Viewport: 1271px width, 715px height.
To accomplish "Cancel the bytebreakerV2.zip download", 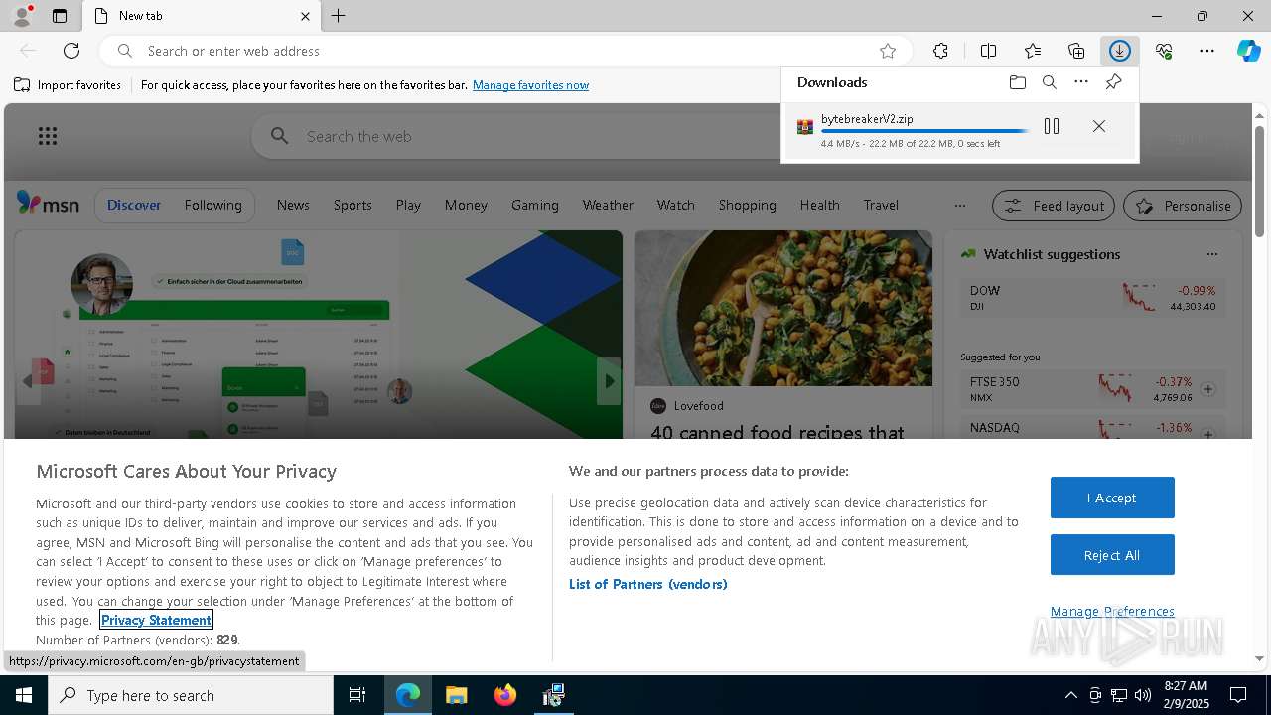I will [x=1099, y=126].
